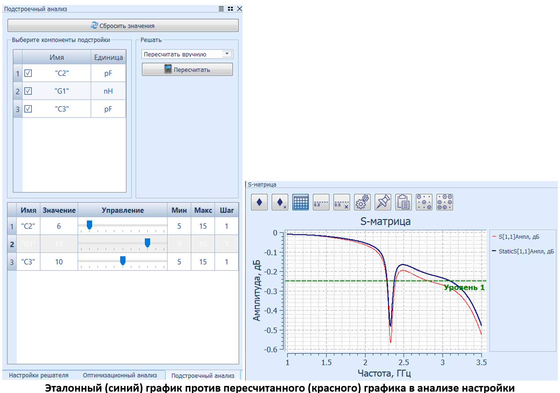
Task: Remove level line using 0.5 × icon
Action: 342,202
